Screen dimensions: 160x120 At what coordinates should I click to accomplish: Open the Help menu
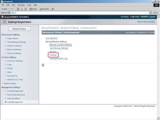[x=35, y=5]
